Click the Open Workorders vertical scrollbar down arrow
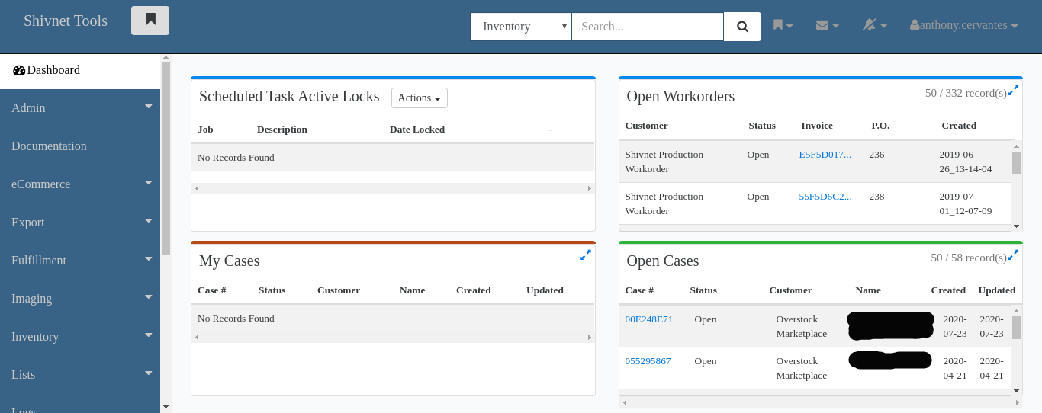1042x413 pixels. (1016, 226)
